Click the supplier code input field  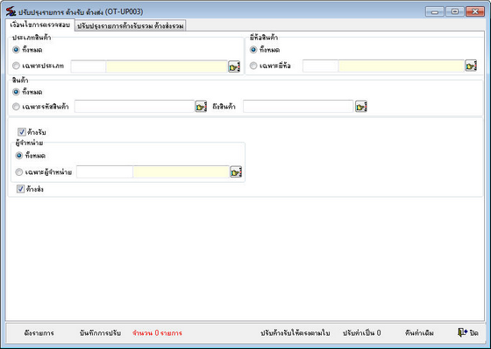[105, 171]
